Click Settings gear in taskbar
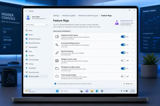The width and height of the screenshot is (160, 106). tap(102, 91)
